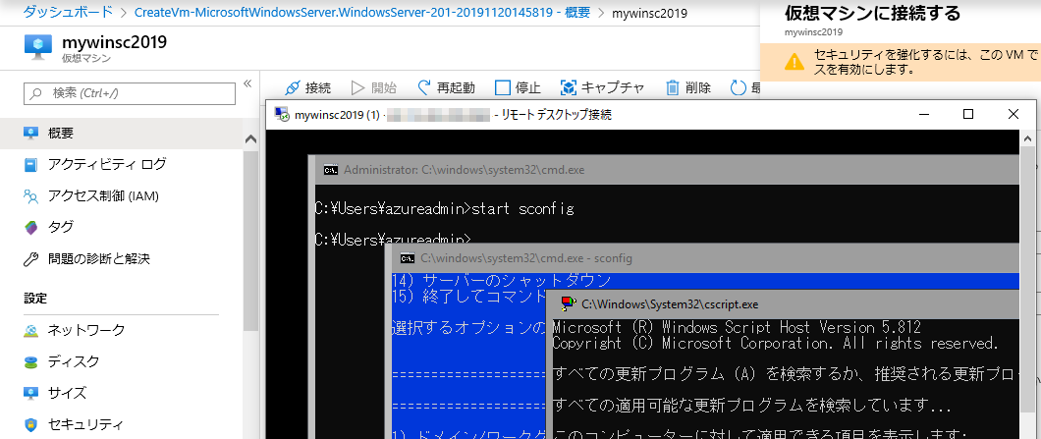Open the ディスク settings item
The height and width of the screenshot is (439, 1041).
click(121, 362)
